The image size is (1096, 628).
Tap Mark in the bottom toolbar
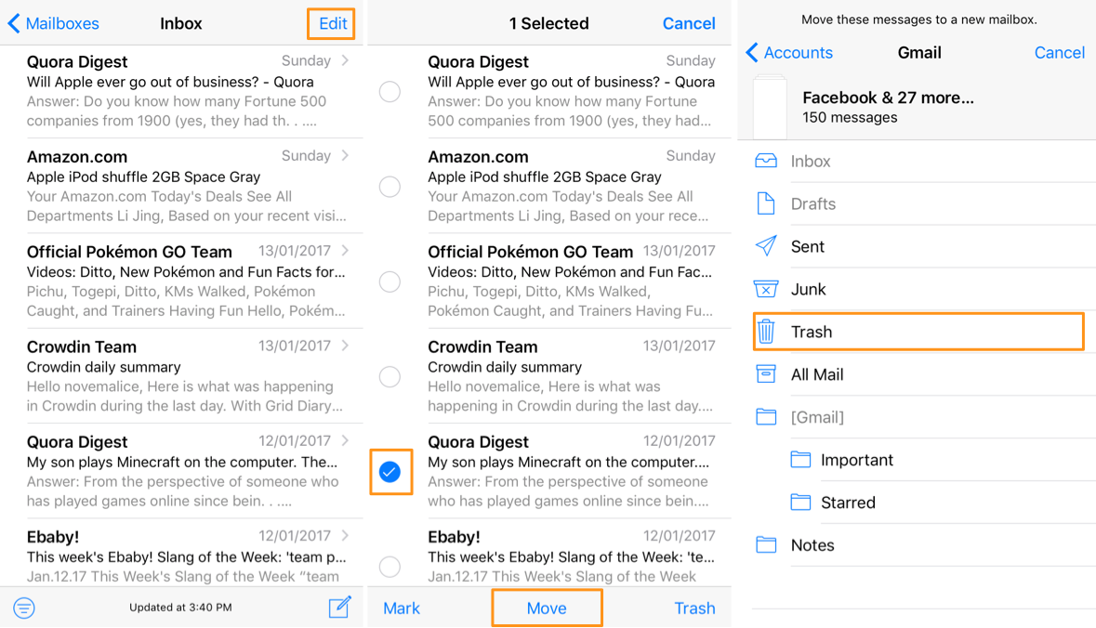point(402,608)
